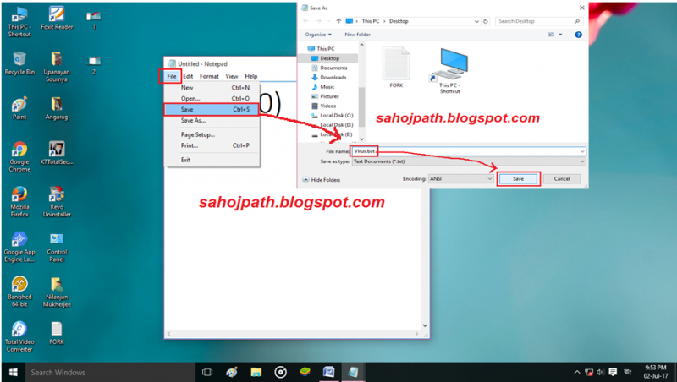Click the Save button in the dialog

518,178
